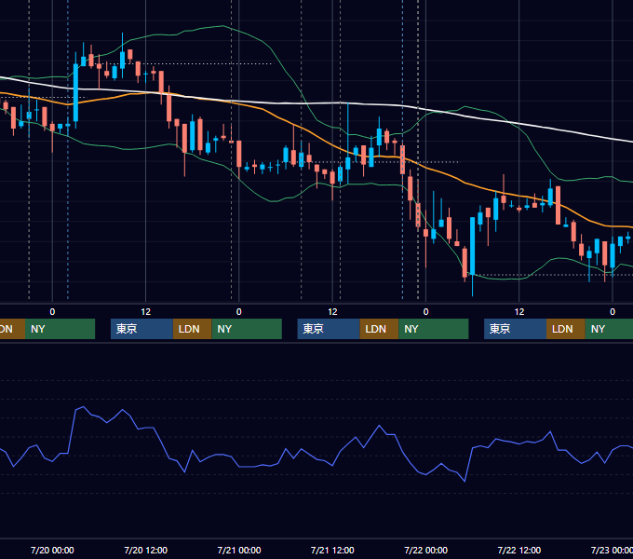Screen dimensions: 633x559
Task: Click the tall blue candle at 7/22 low
Action: 472,246
